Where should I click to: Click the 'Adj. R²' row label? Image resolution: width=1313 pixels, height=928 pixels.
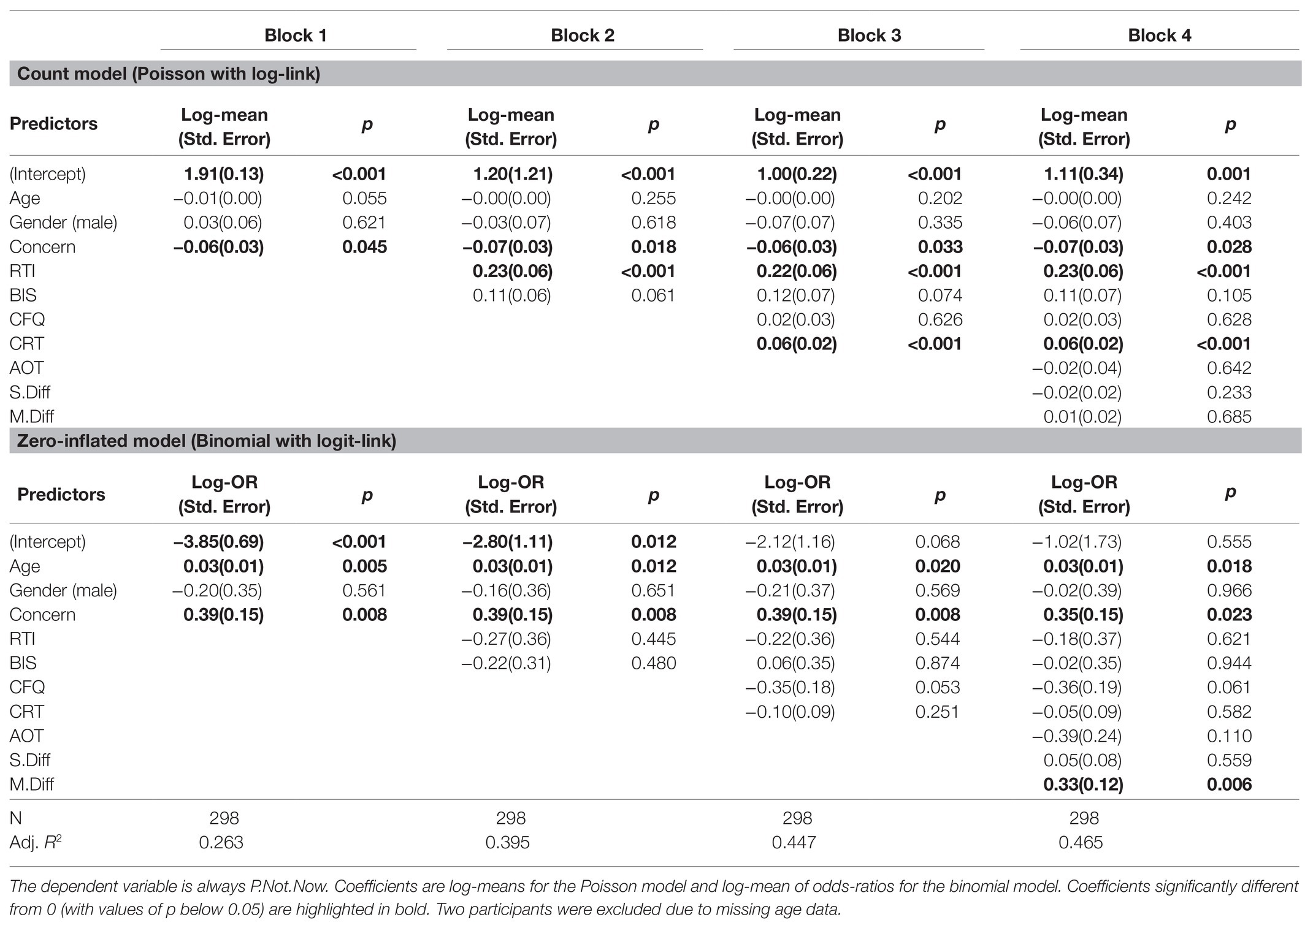[x=36, y=843]
